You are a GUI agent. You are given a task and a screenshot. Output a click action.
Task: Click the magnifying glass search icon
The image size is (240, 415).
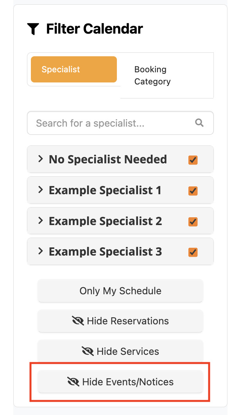(x=199, y=123)
